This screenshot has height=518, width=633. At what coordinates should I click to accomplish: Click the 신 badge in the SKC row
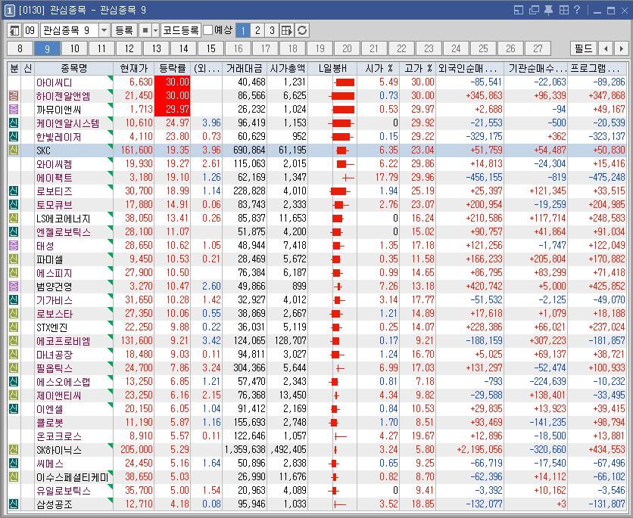pos(14,150)
